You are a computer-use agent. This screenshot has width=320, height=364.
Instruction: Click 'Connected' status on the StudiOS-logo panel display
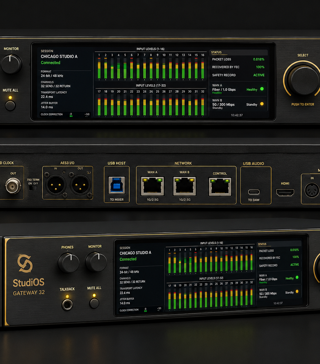(x=128, y=259)
